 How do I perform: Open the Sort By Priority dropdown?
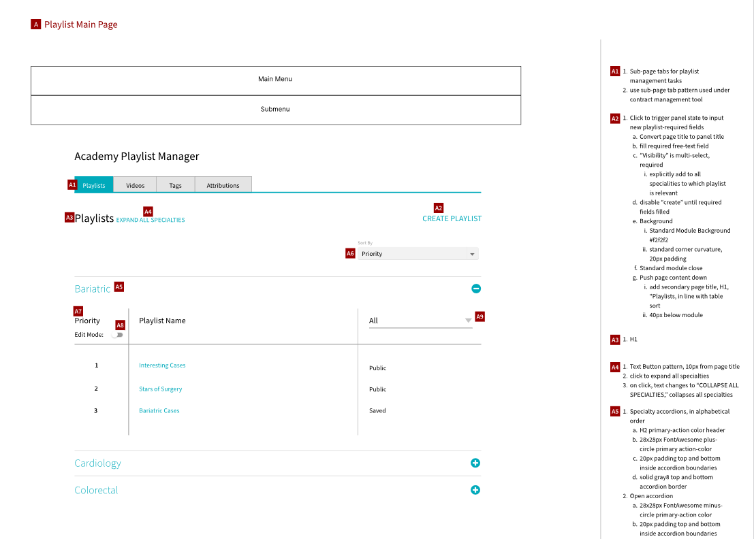pyautogui.click(x=418, y=254)
